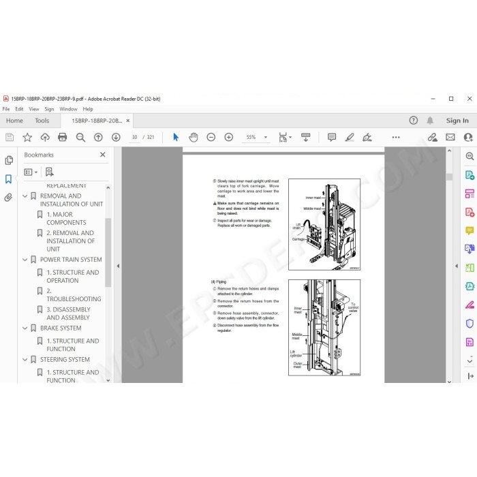Collapse BRAKE SYSTEM bookmark
The image size is (477, 477).
tap(25, 328)
